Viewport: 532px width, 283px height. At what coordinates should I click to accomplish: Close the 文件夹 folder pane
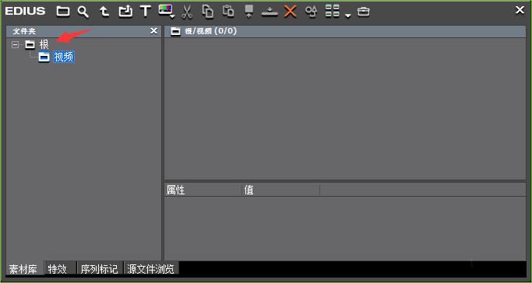point(153,31)
